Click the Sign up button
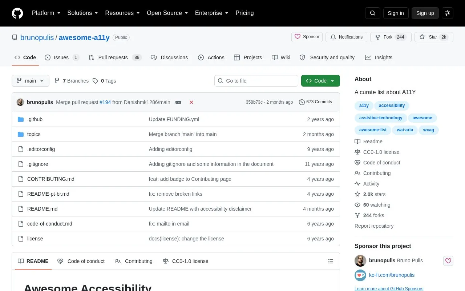Screen dimensions: 465x291 point(425,13)
